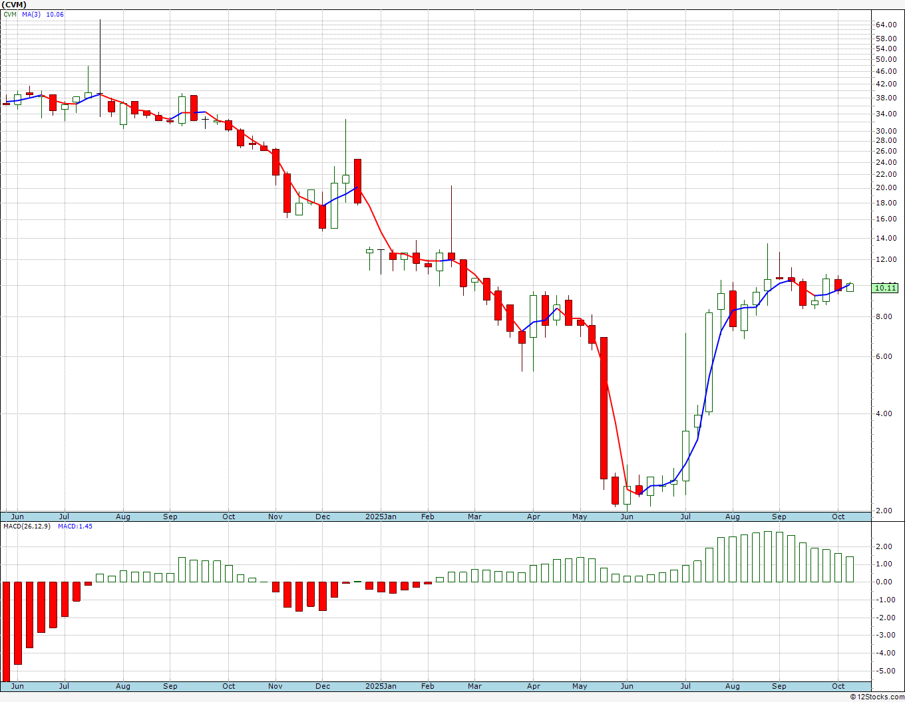This screenshot has height=702, width=905.
Task: Select the "30.00" price axis label
Action: tap(885, 131)
